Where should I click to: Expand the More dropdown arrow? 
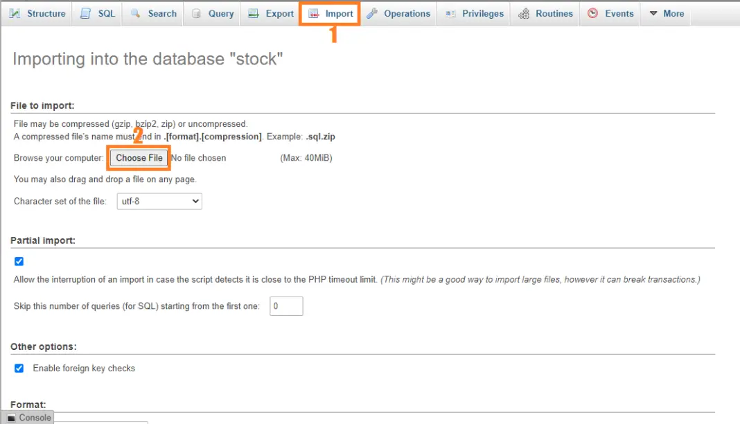click(x=653, y=13)
